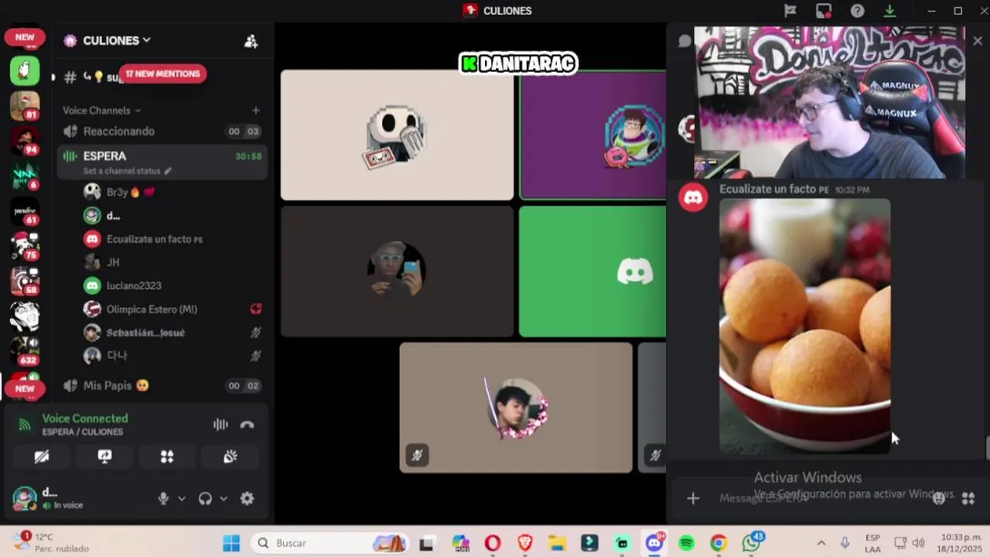Open Windows Start menu
990x557 pixels.
(x=231, y=543)
